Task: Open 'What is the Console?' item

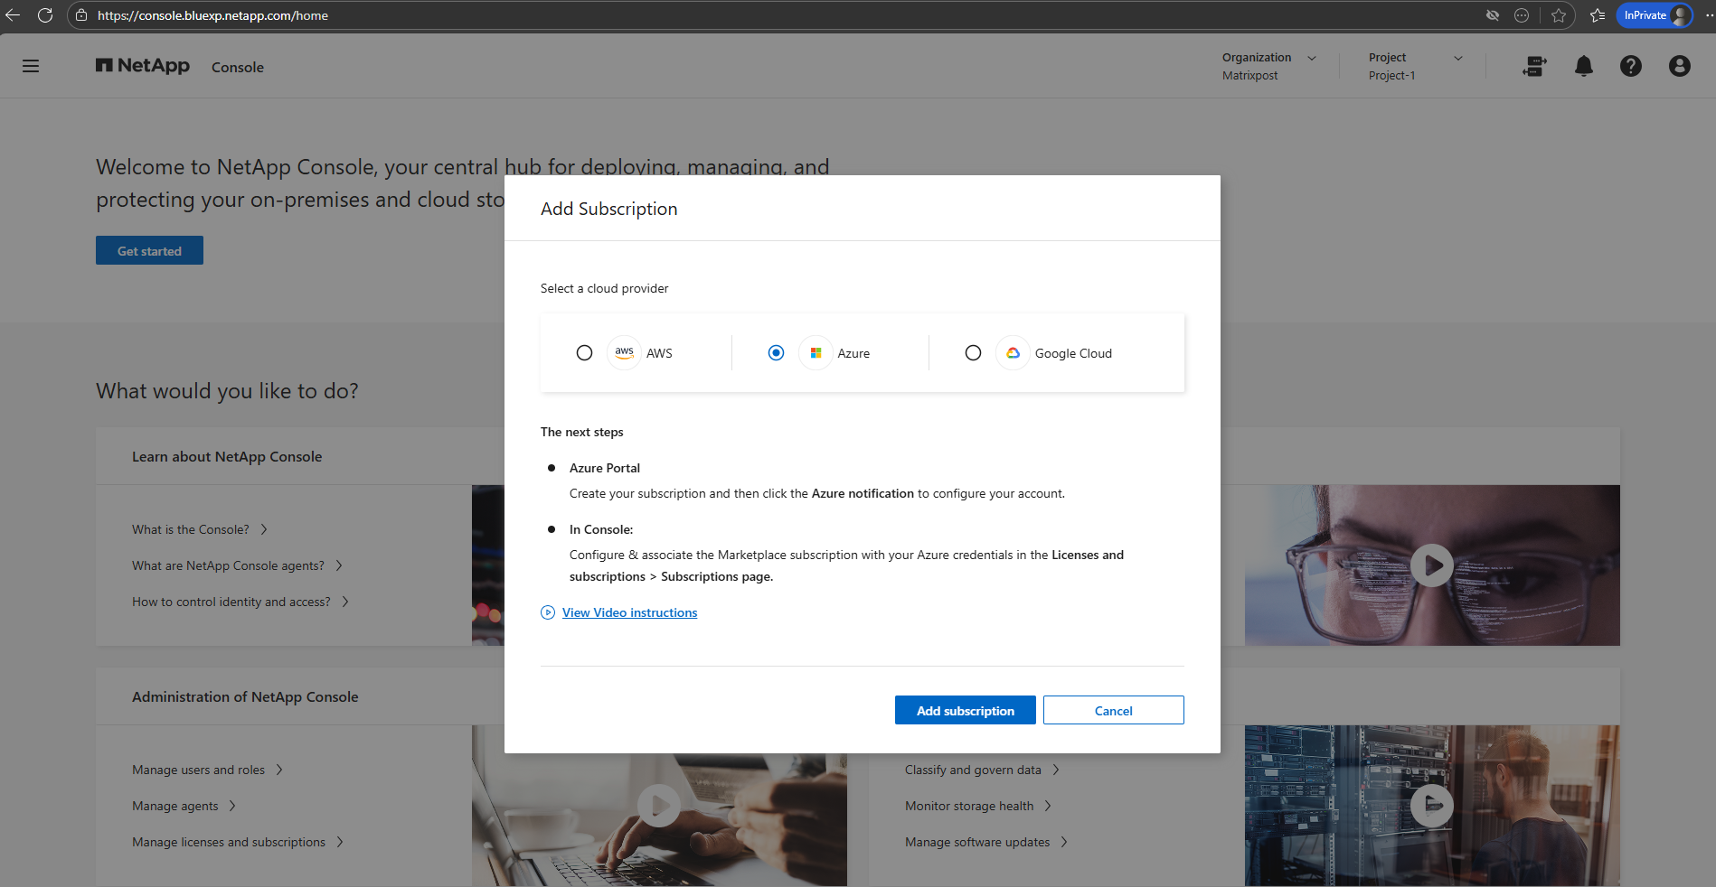Action: [x=191, y=529]
